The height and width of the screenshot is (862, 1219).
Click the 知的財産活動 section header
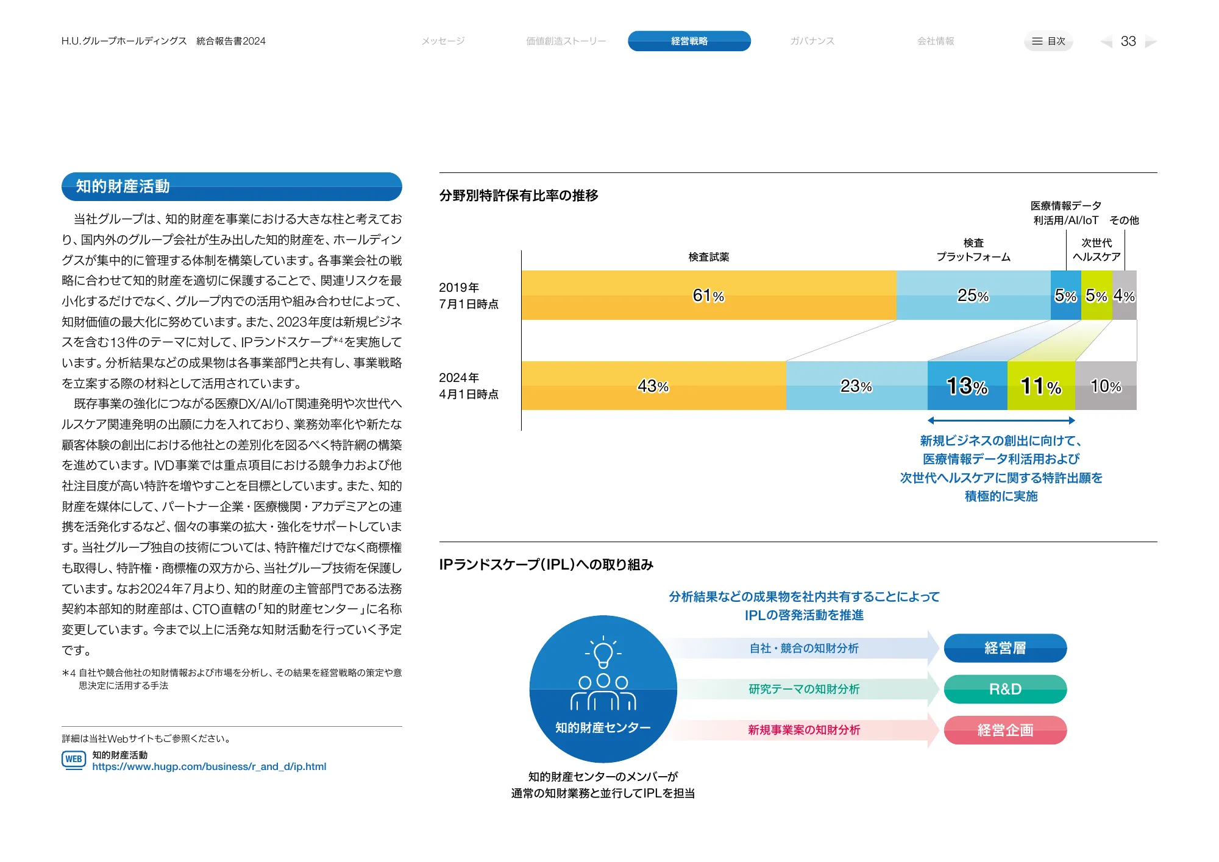tap(232, 186)
